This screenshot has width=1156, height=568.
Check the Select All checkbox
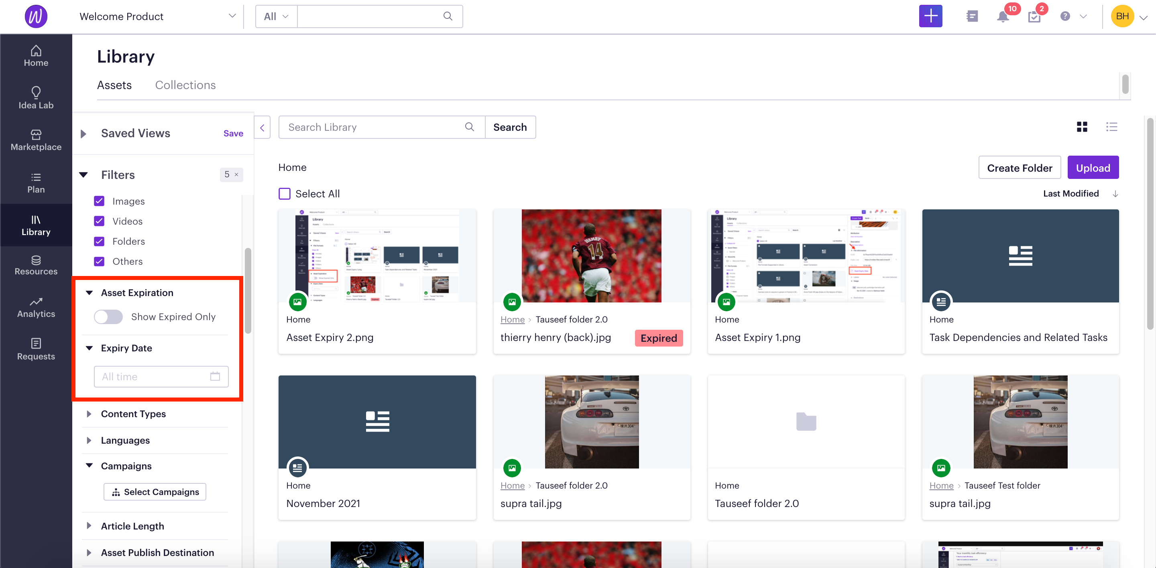[285, 194]
